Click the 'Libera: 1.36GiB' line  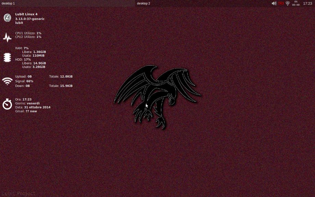[x=34, y=52]
